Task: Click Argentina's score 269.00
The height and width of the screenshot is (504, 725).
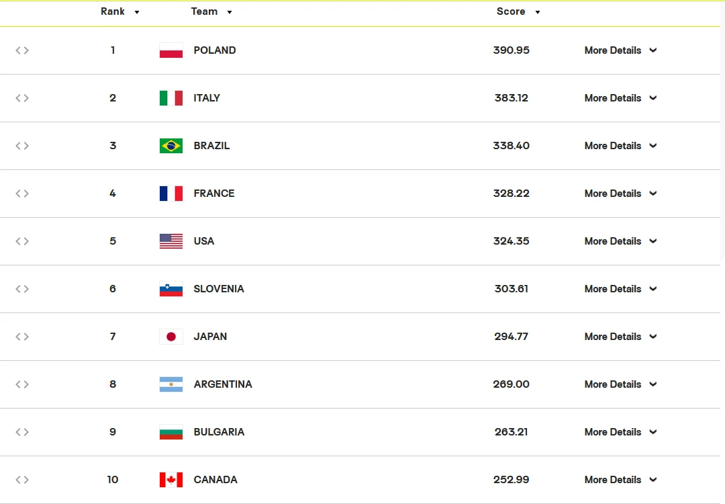Action: pyautogui.click(x=512, y=384)
